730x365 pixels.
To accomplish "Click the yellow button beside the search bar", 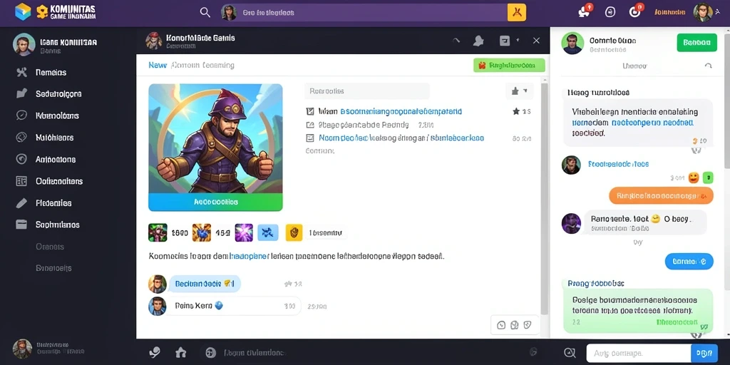I will 516,13.
